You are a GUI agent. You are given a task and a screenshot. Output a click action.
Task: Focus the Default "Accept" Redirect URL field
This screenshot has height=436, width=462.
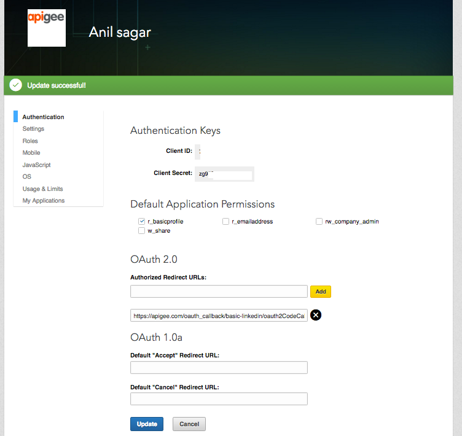[x=219, y=367]
